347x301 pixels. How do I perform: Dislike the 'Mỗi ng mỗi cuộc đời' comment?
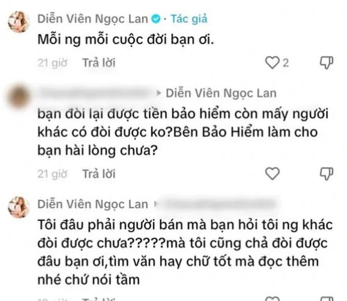click(326, 62)
